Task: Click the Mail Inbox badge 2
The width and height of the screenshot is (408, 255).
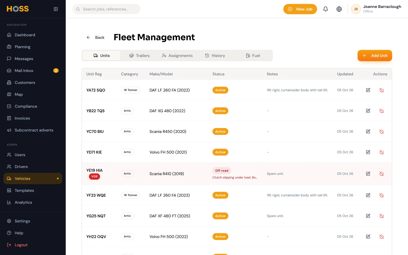Action: pos(56,71)
